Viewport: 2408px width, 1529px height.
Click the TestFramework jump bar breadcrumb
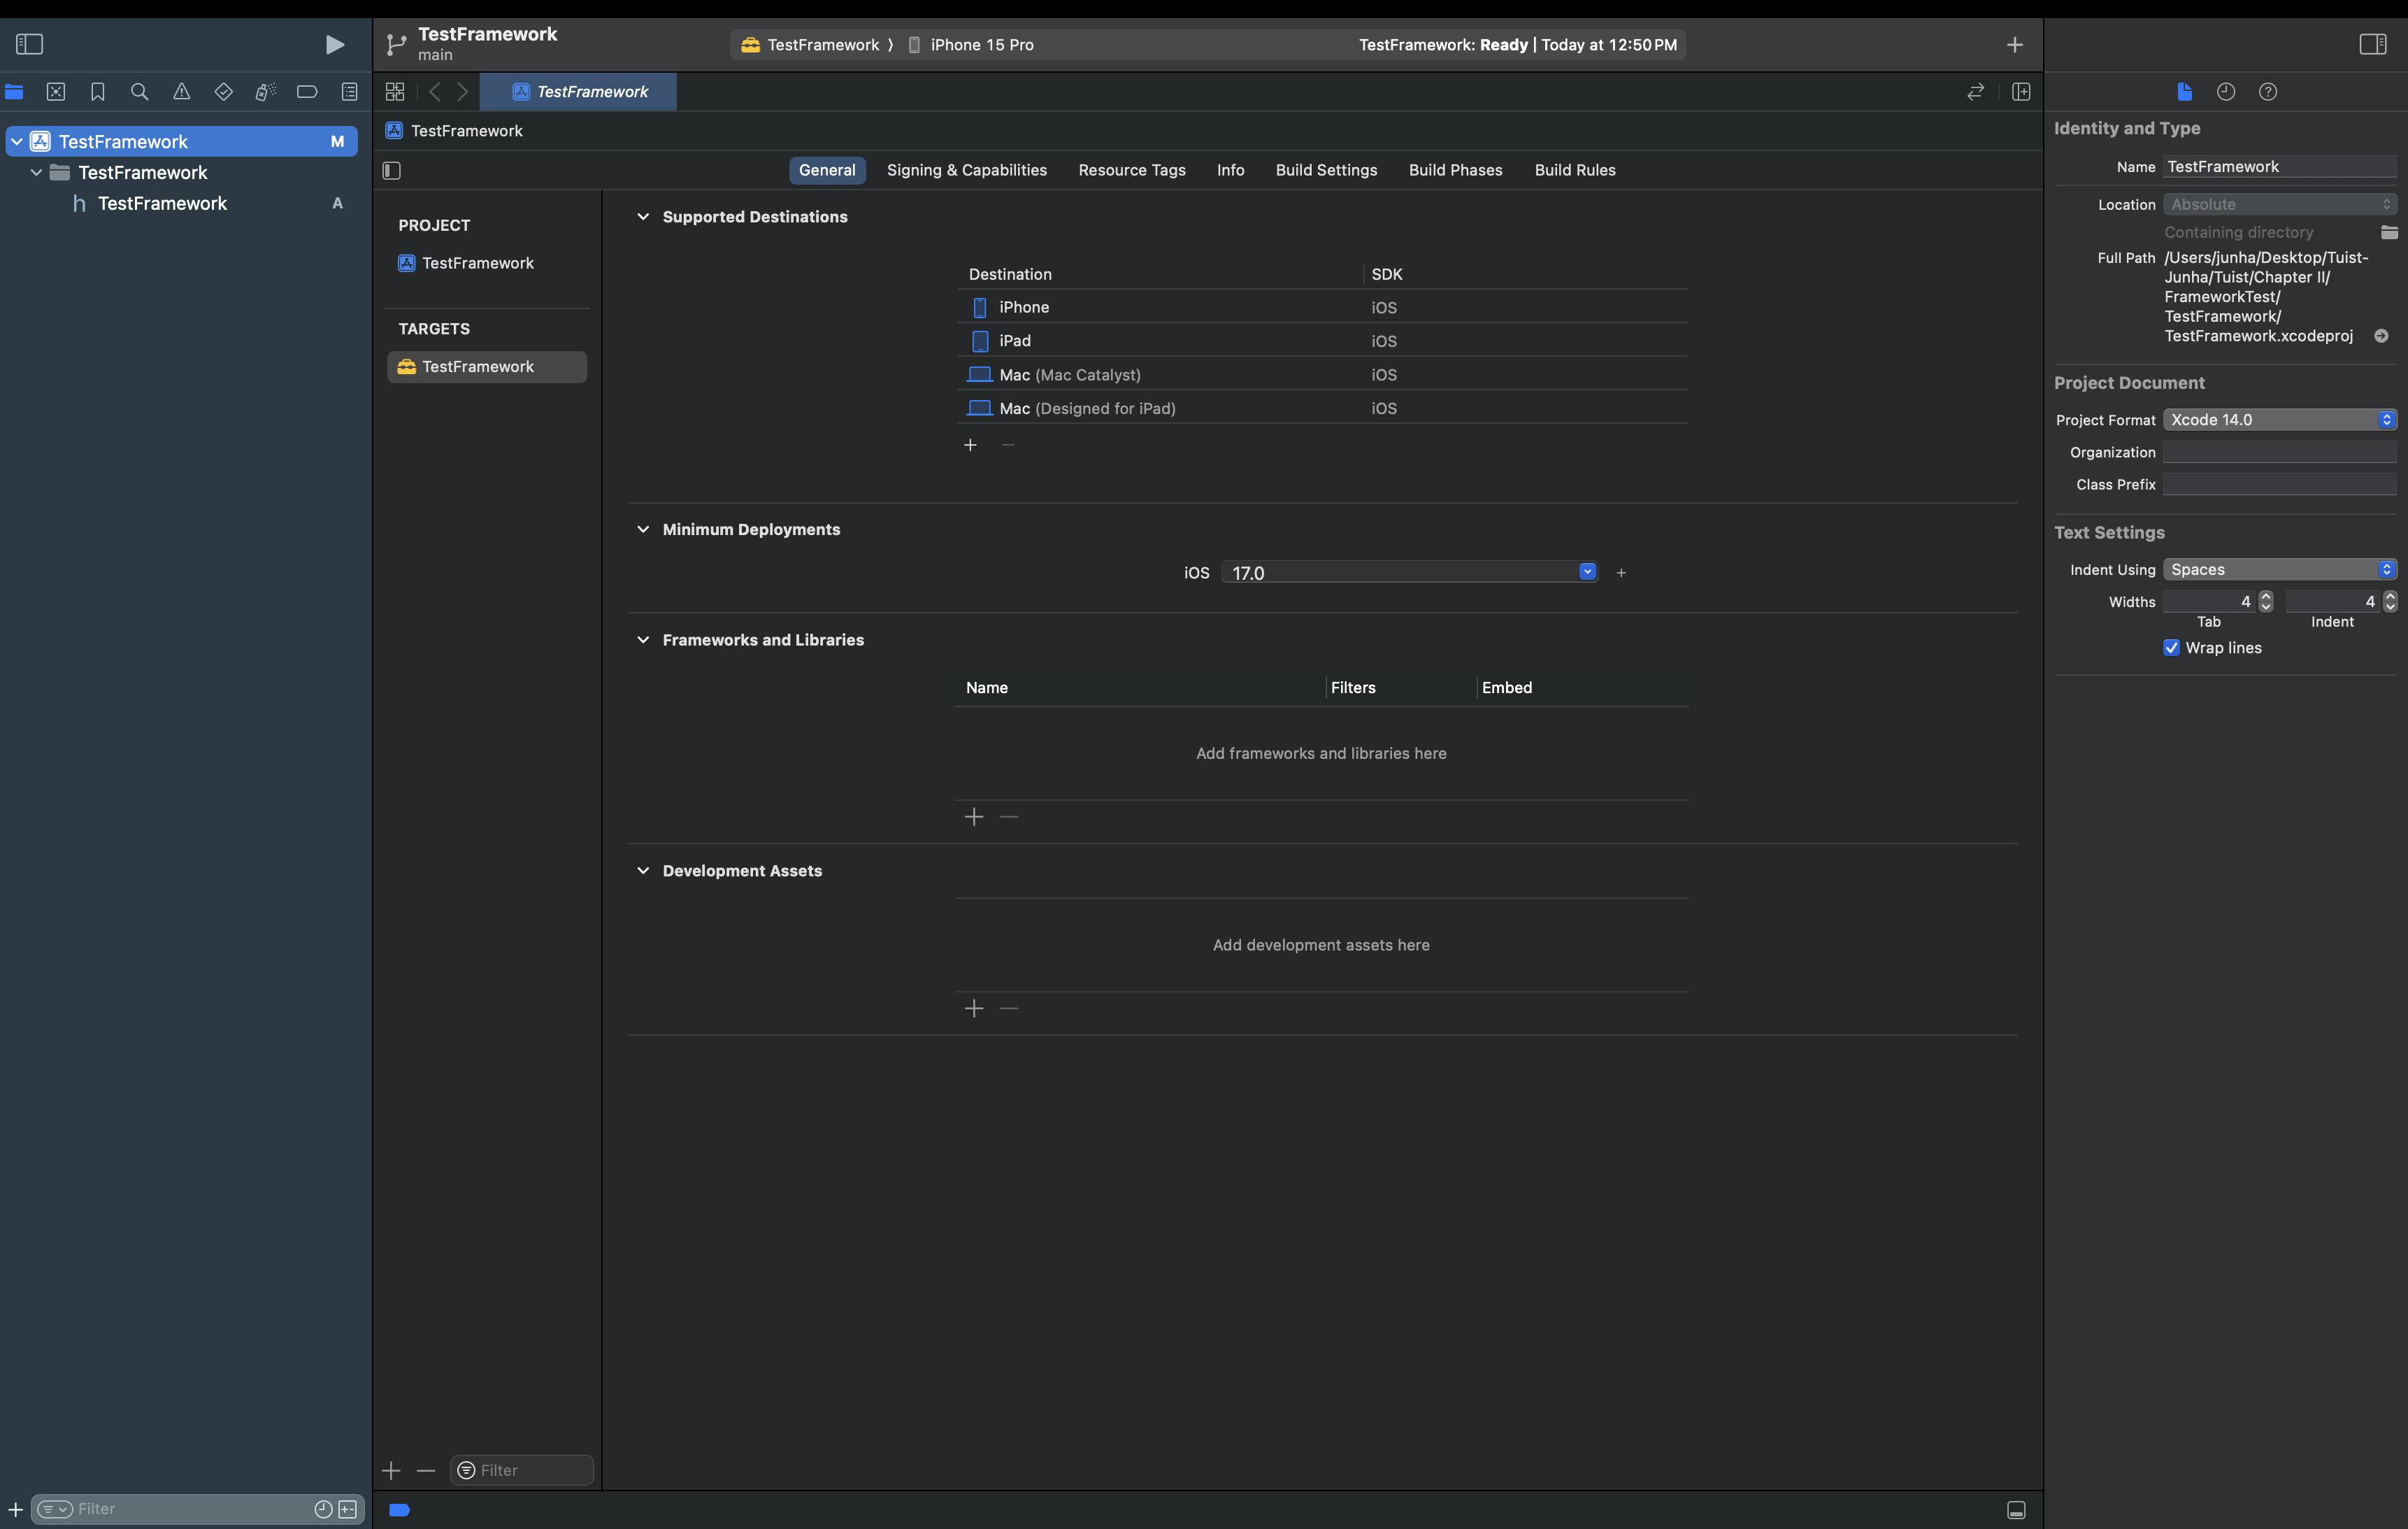point(455,131)
